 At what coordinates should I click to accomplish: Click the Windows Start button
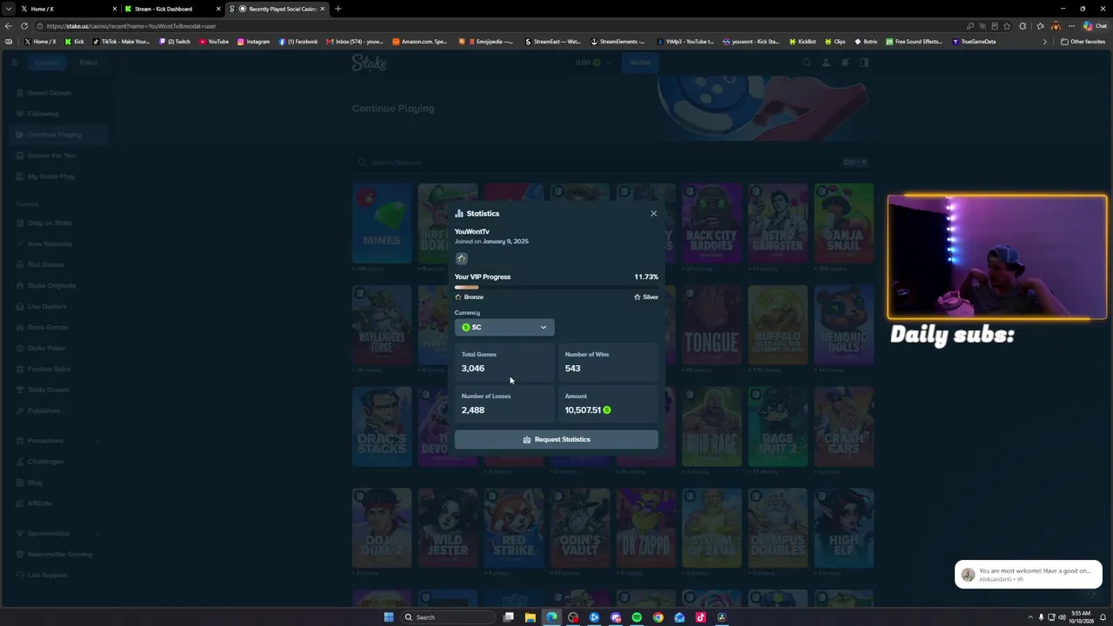point(389,617)
